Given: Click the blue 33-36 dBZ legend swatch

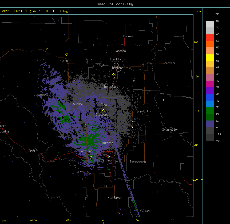Looking at the screenshot, I should (210, 97).
